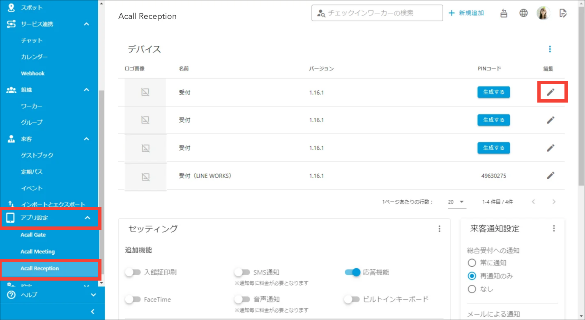Open the globe language icon
Viewport: 585px width, 320px height.
pos(523,13)
